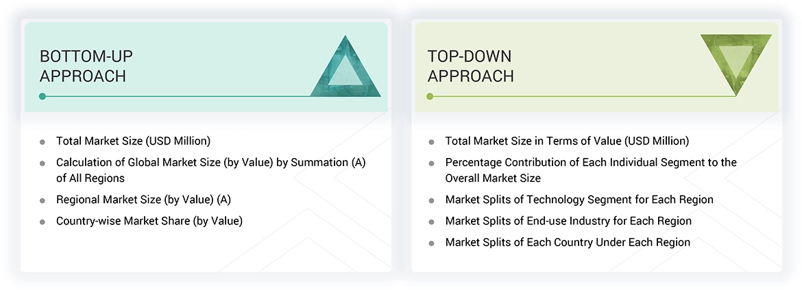Image resolution: width=802 pixels, height=290 pixels.
Task: Click bullet beside Country-wise Market Share
Action: click(x=42, y=222)
